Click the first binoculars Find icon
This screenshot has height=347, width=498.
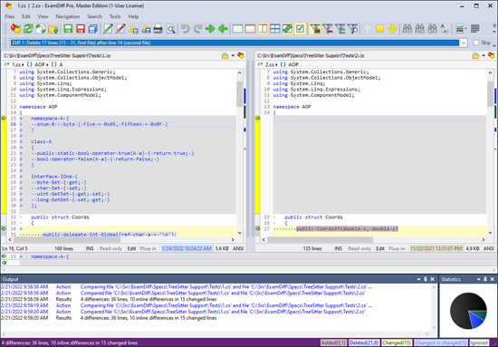coord(407,29)
